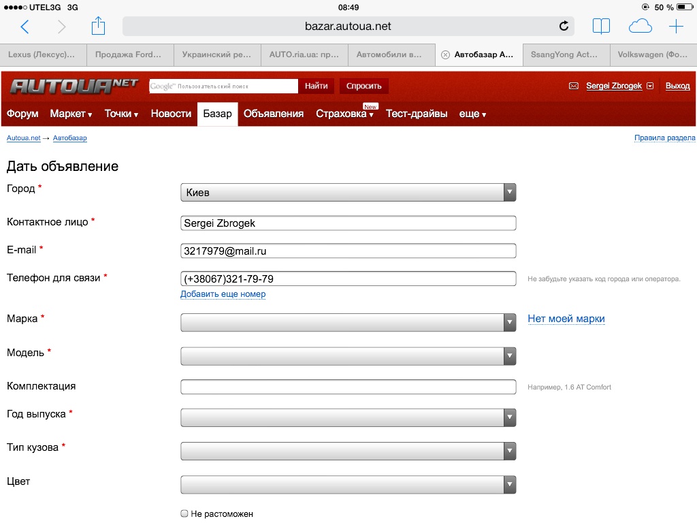Tap Safari share icon
The image size is (697, 523).
click(x=99, y=27)
